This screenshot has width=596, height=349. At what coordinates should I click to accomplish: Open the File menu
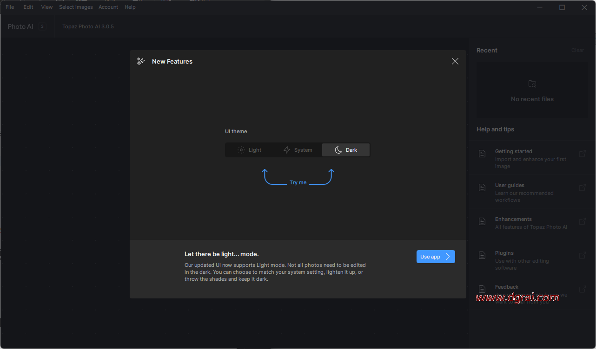click(x=10, y=7)
